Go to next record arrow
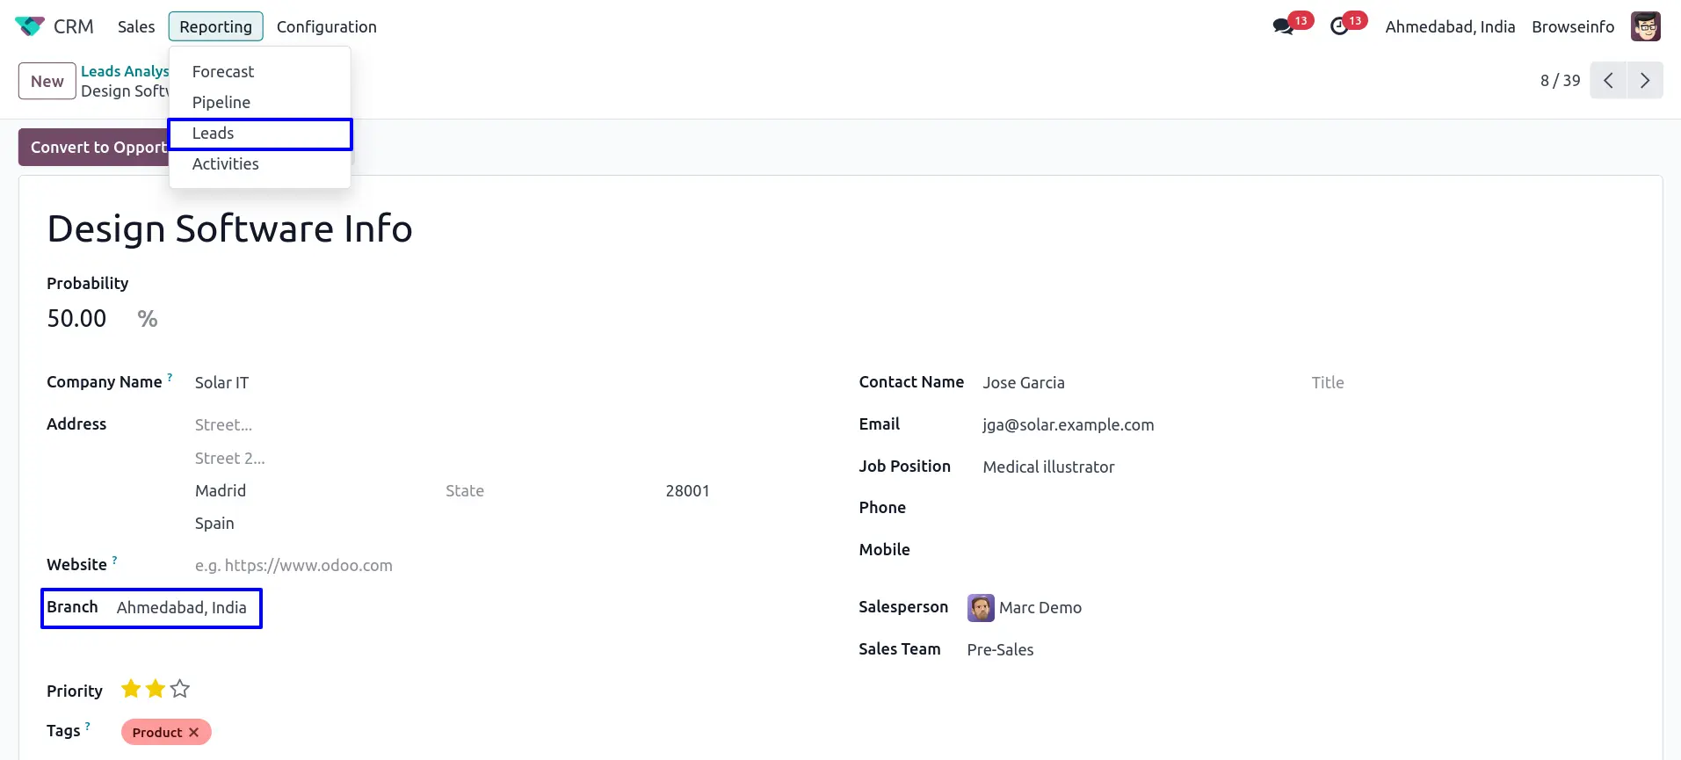Viewport: 1681px width, 760px height. click(x=1645, y=81)
